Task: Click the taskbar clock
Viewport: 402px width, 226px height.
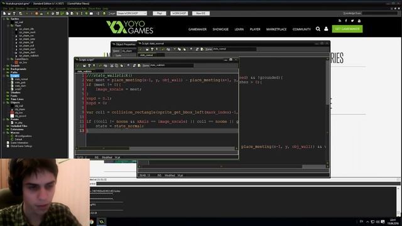Action: (393, 222)
